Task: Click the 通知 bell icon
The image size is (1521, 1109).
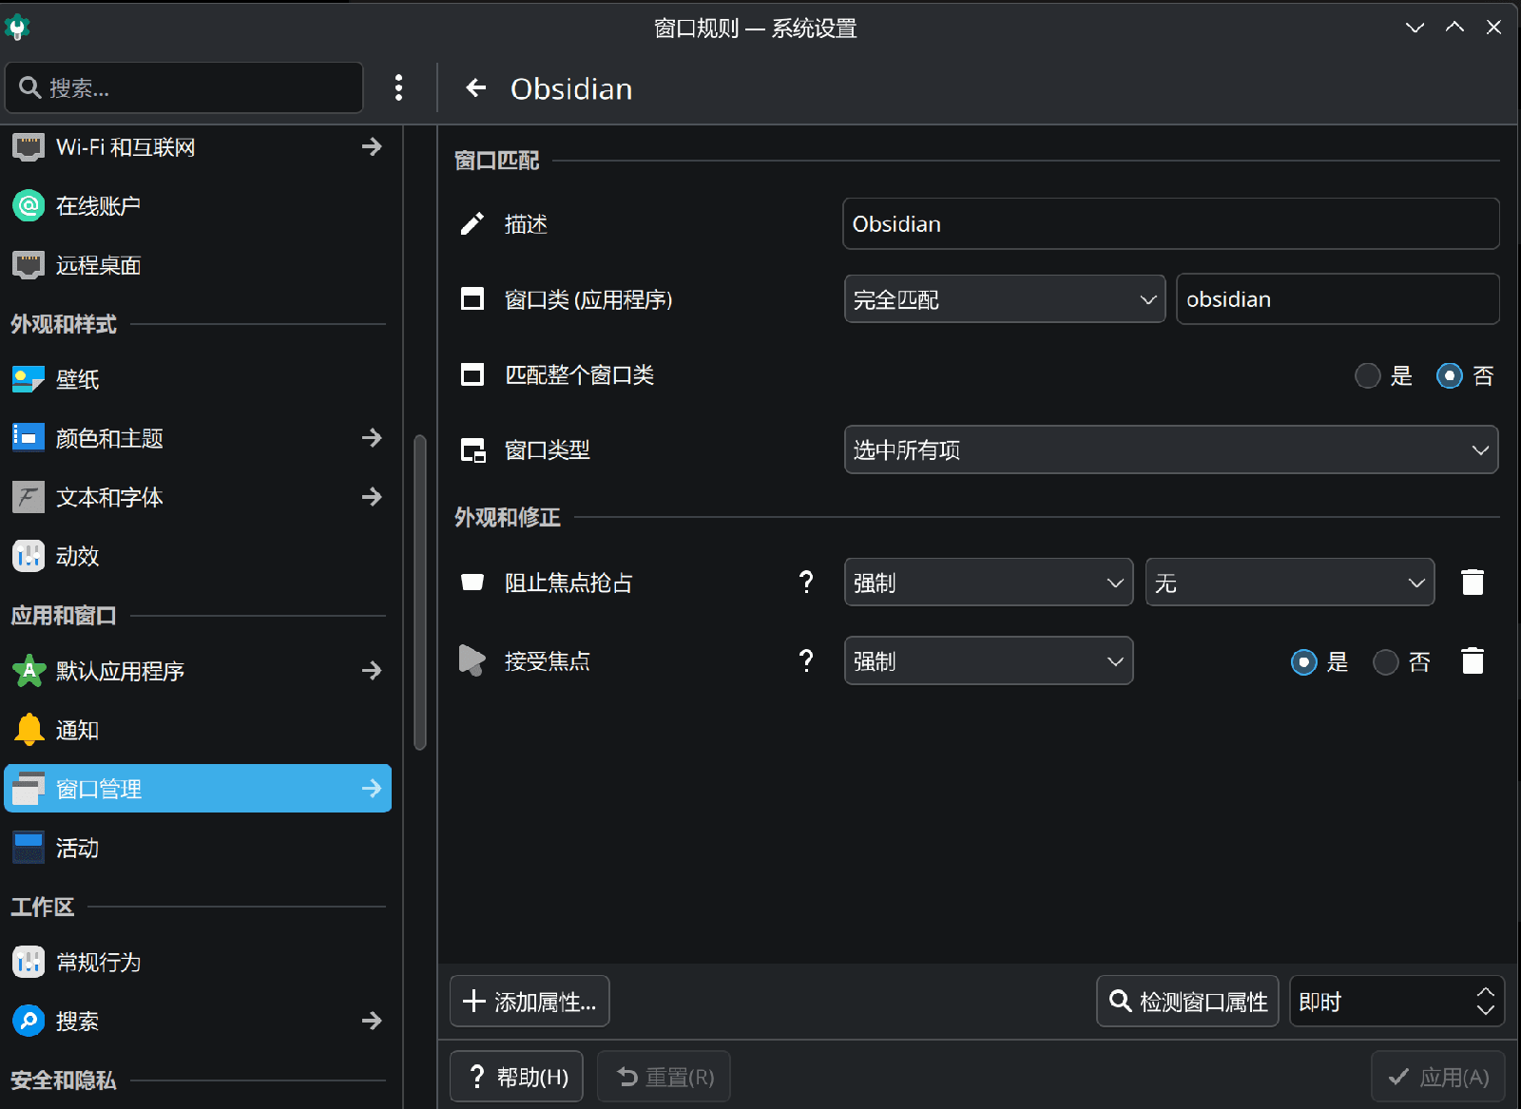Action: coord(29,730)
